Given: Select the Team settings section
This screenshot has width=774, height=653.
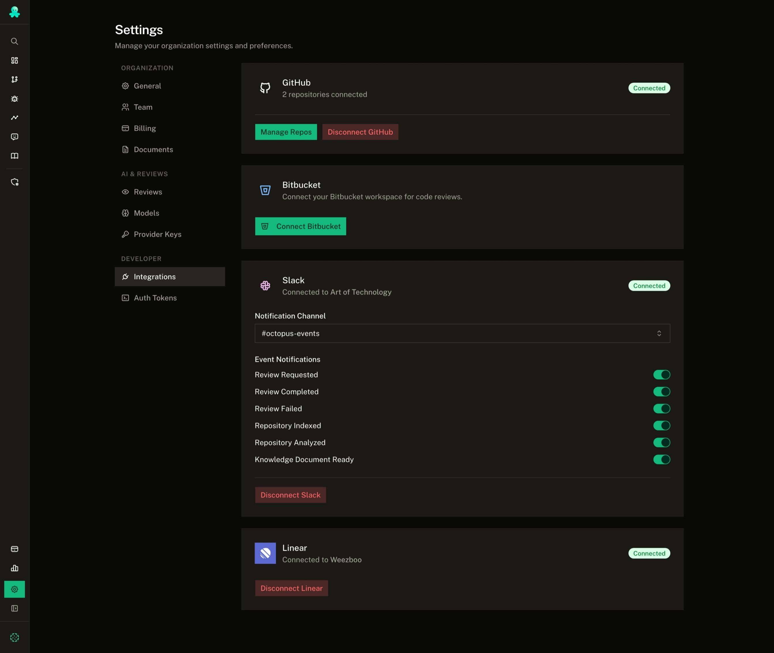Looking at the screenshot, I should pyautogui.click(x=143, y=107).
